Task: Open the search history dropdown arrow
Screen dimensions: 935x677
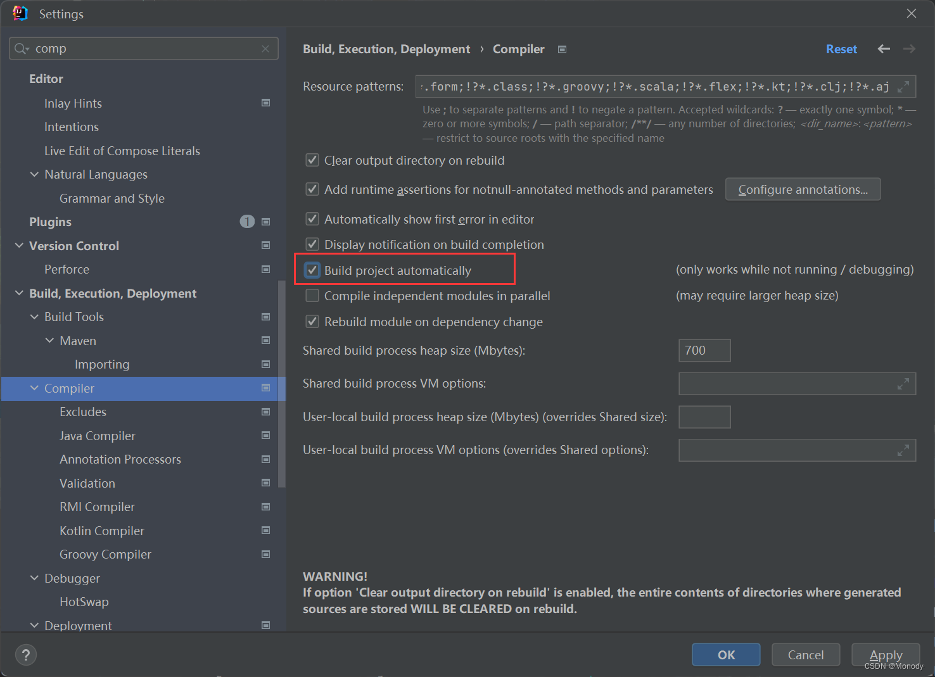Action: point(27,49)
